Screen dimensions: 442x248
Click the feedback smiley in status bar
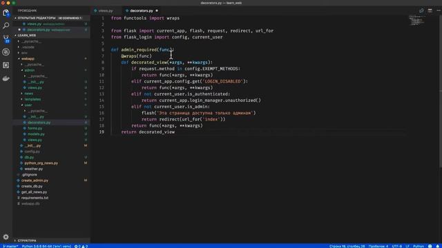click(x=430, y=246)
